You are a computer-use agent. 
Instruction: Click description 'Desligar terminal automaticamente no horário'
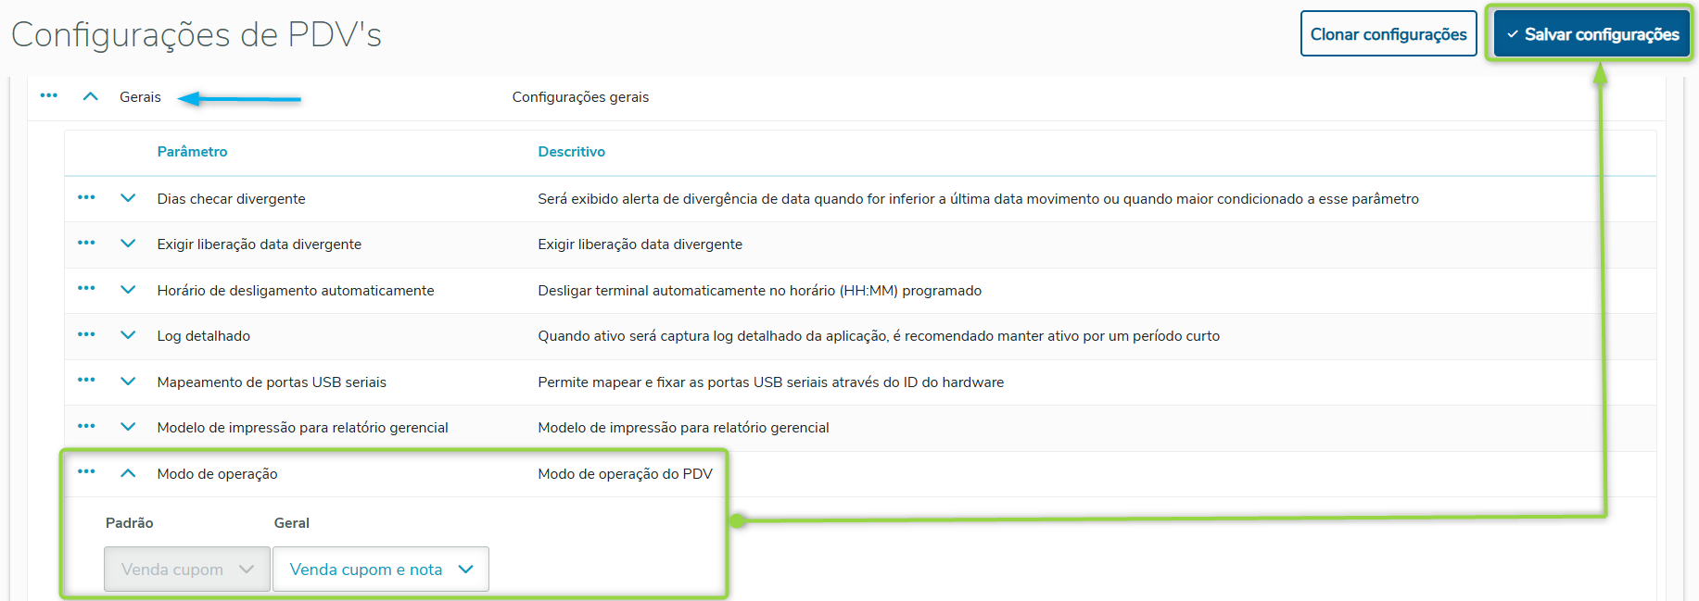759,291
